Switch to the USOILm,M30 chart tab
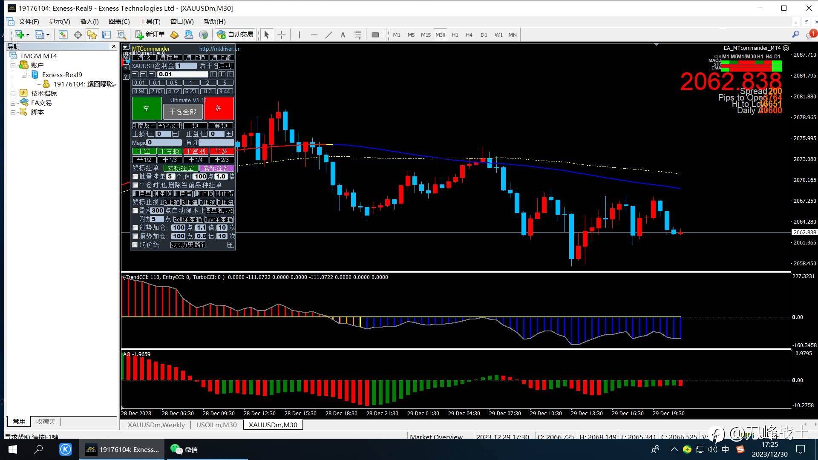 [216, 425]
